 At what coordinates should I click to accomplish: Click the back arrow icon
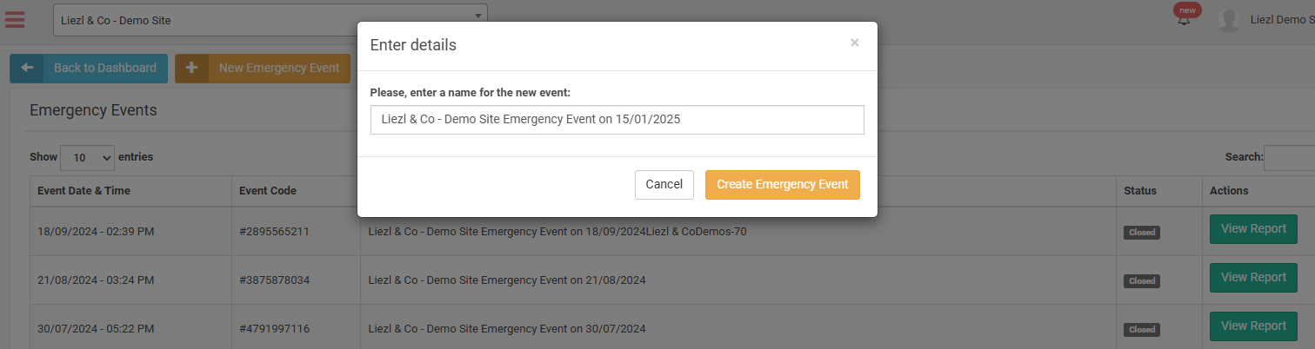click(x=27, y=68)
